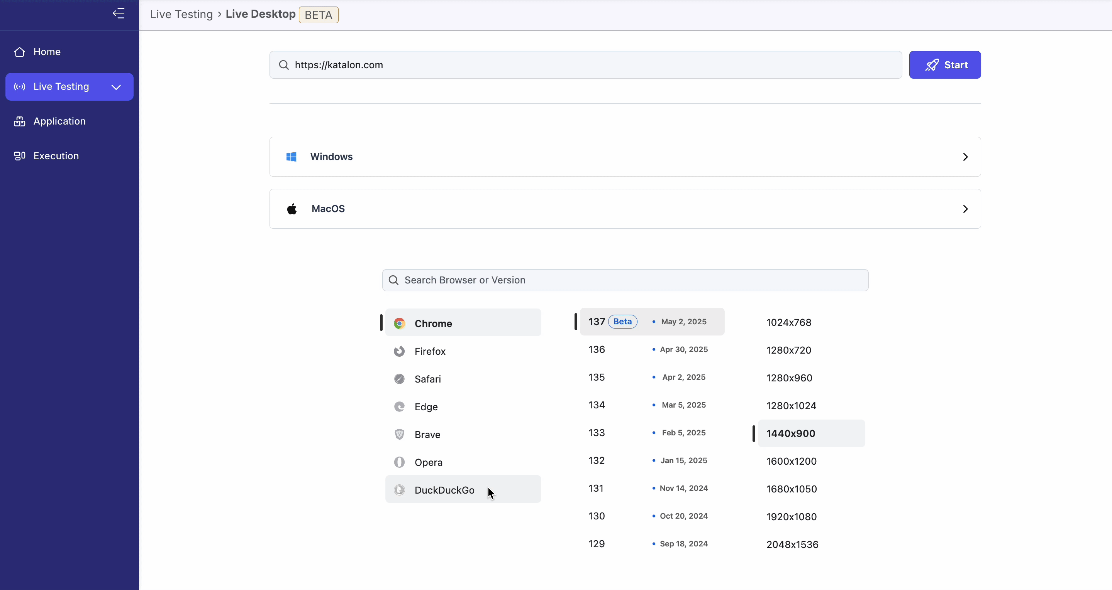The height and width of the screenshot is (590, 1112).
Task: Select Edge browser
Action: (463, 407)
